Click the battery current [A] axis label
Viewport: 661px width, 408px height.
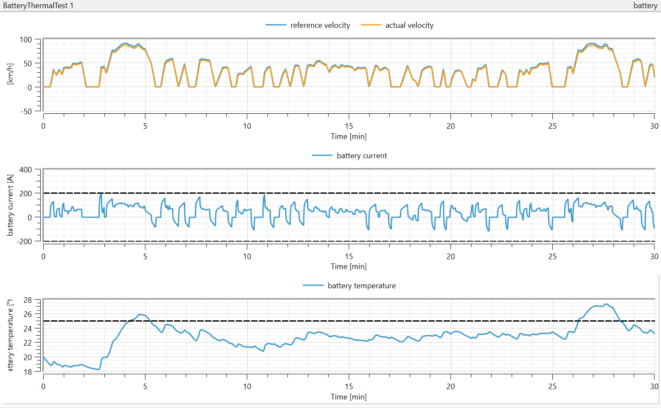click(x=10, y=205)
